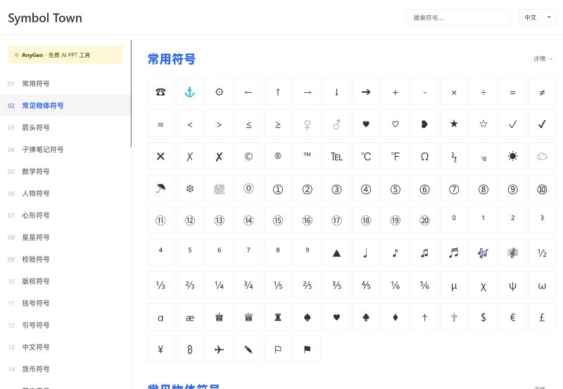
Task: Select 数学符号 in the sidebar
Action: click(x=65, y=171)
